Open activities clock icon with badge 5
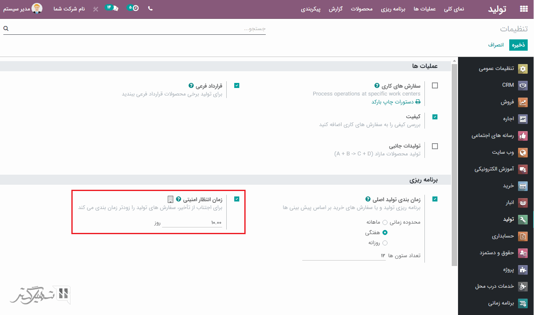Screen dimensions: 534x315 tap(133, 8)
